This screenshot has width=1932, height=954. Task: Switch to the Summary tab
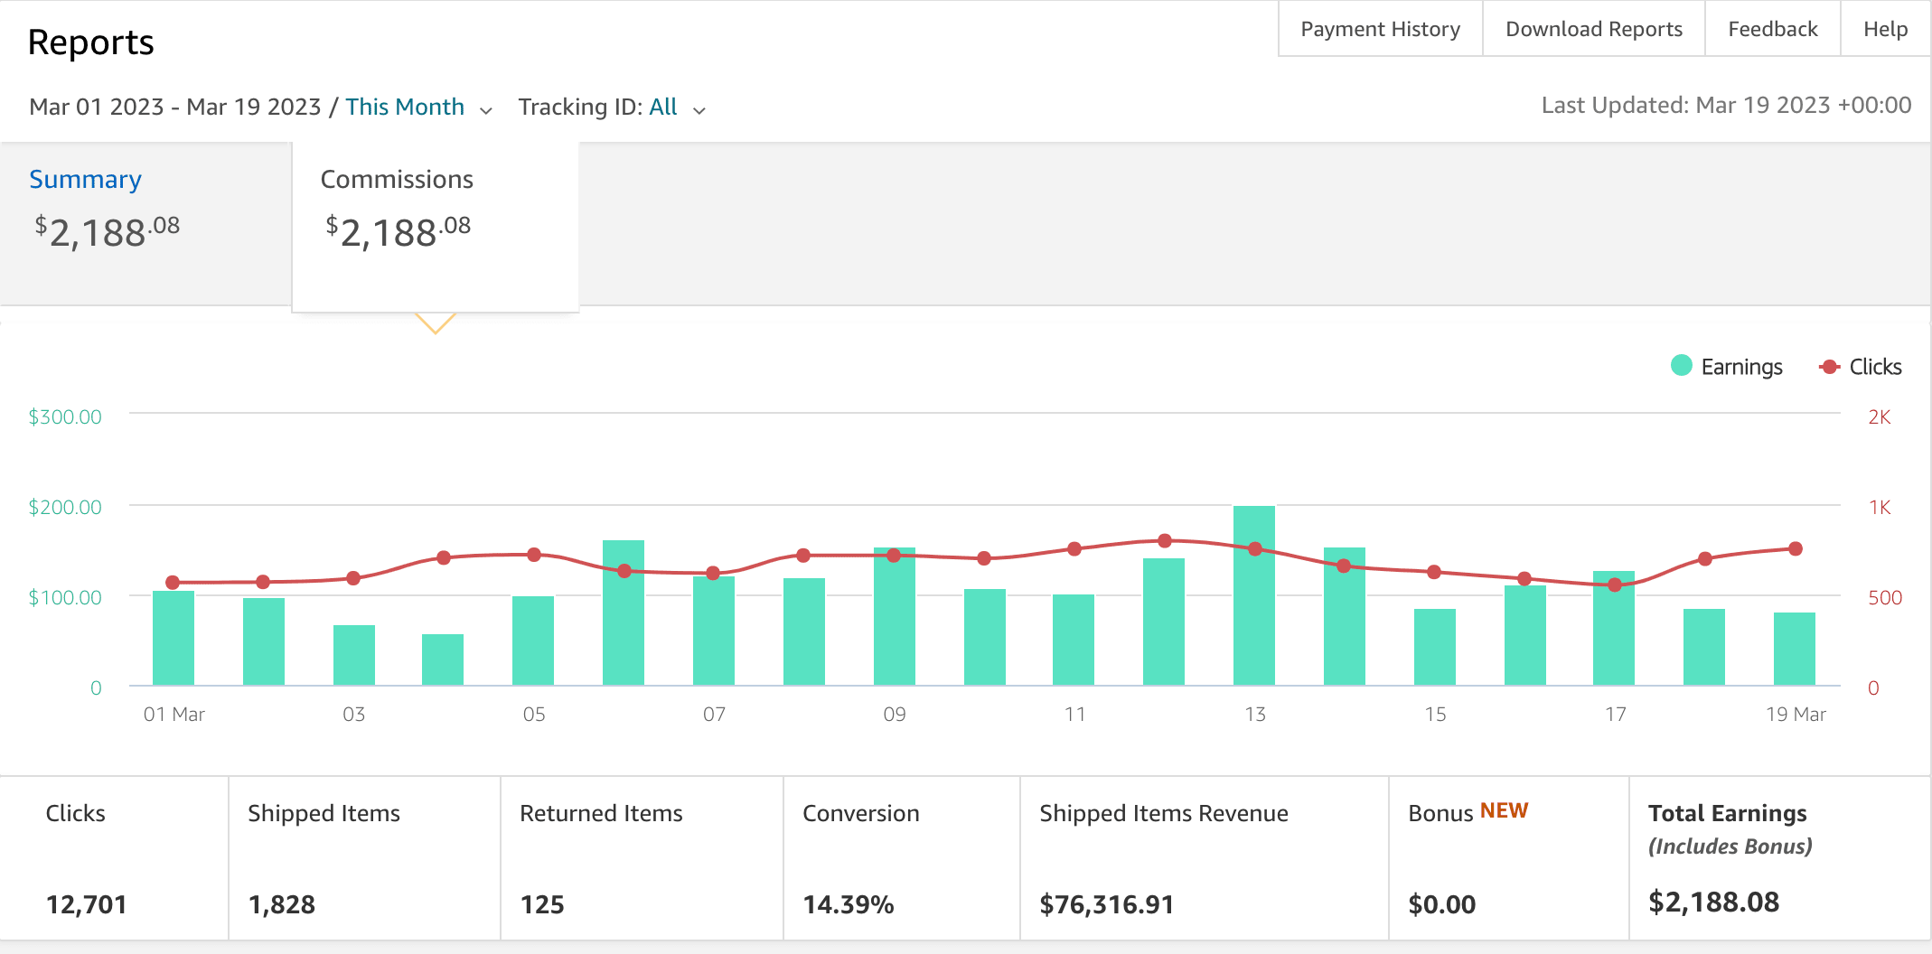click(x=85, y=179)
